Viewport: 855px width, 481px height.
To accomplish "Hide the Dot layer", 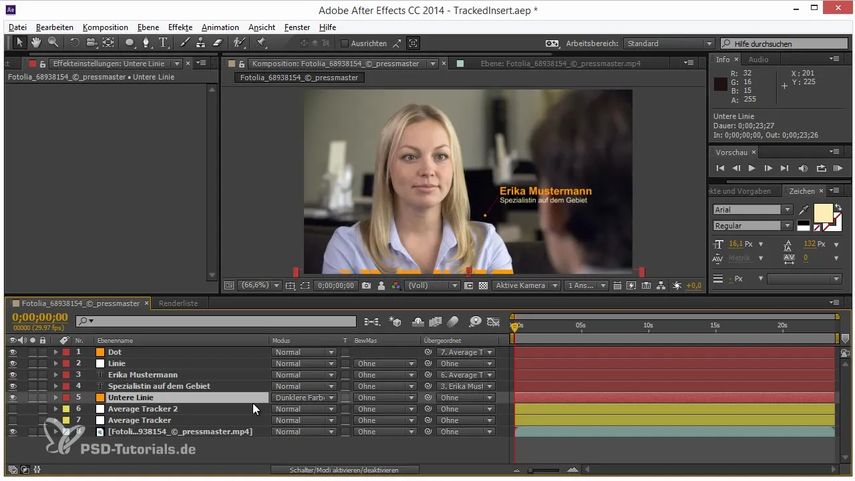I will coord(13,352).
